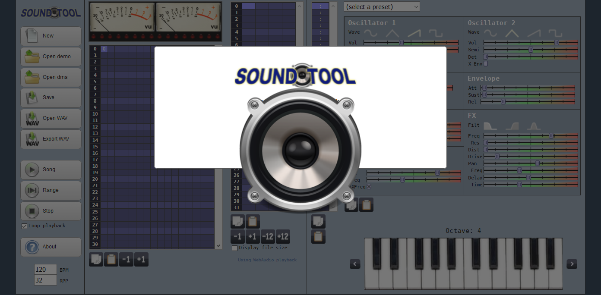Paste into the sequencer panel
The image size is (601, 295).
[x=111, y=259]
